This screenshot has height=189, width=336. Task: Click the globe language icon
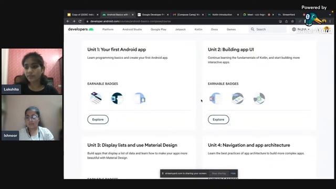[x=294, y=29]
